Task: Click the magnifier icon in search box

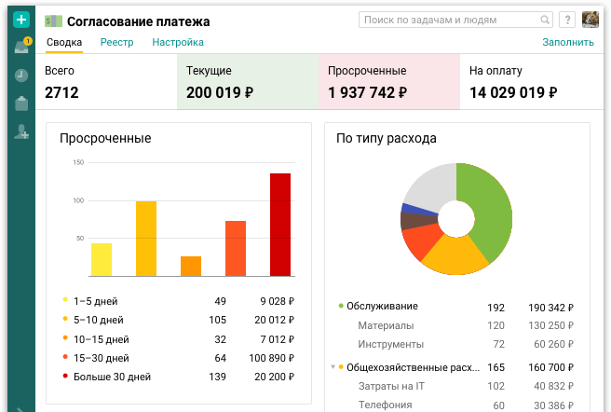Action: pyautogui.click(x=545, y=20)
